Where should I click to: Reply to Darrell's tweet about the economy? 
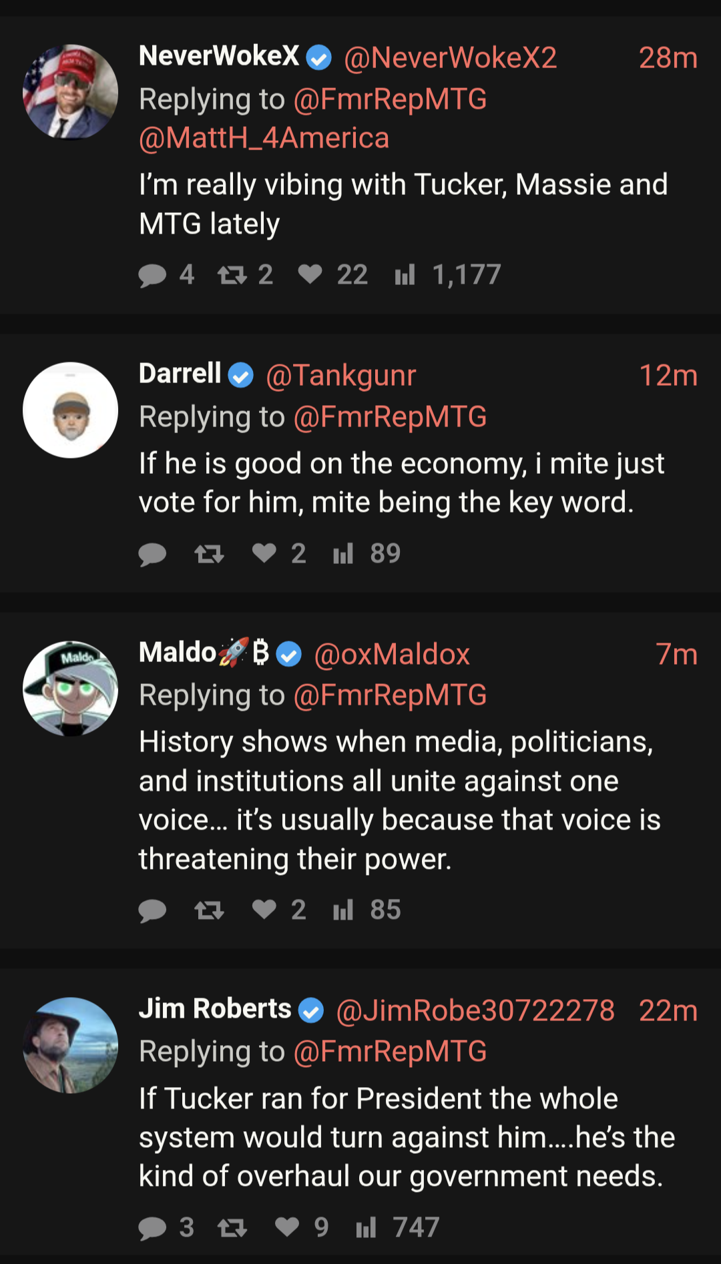[152, 554]
